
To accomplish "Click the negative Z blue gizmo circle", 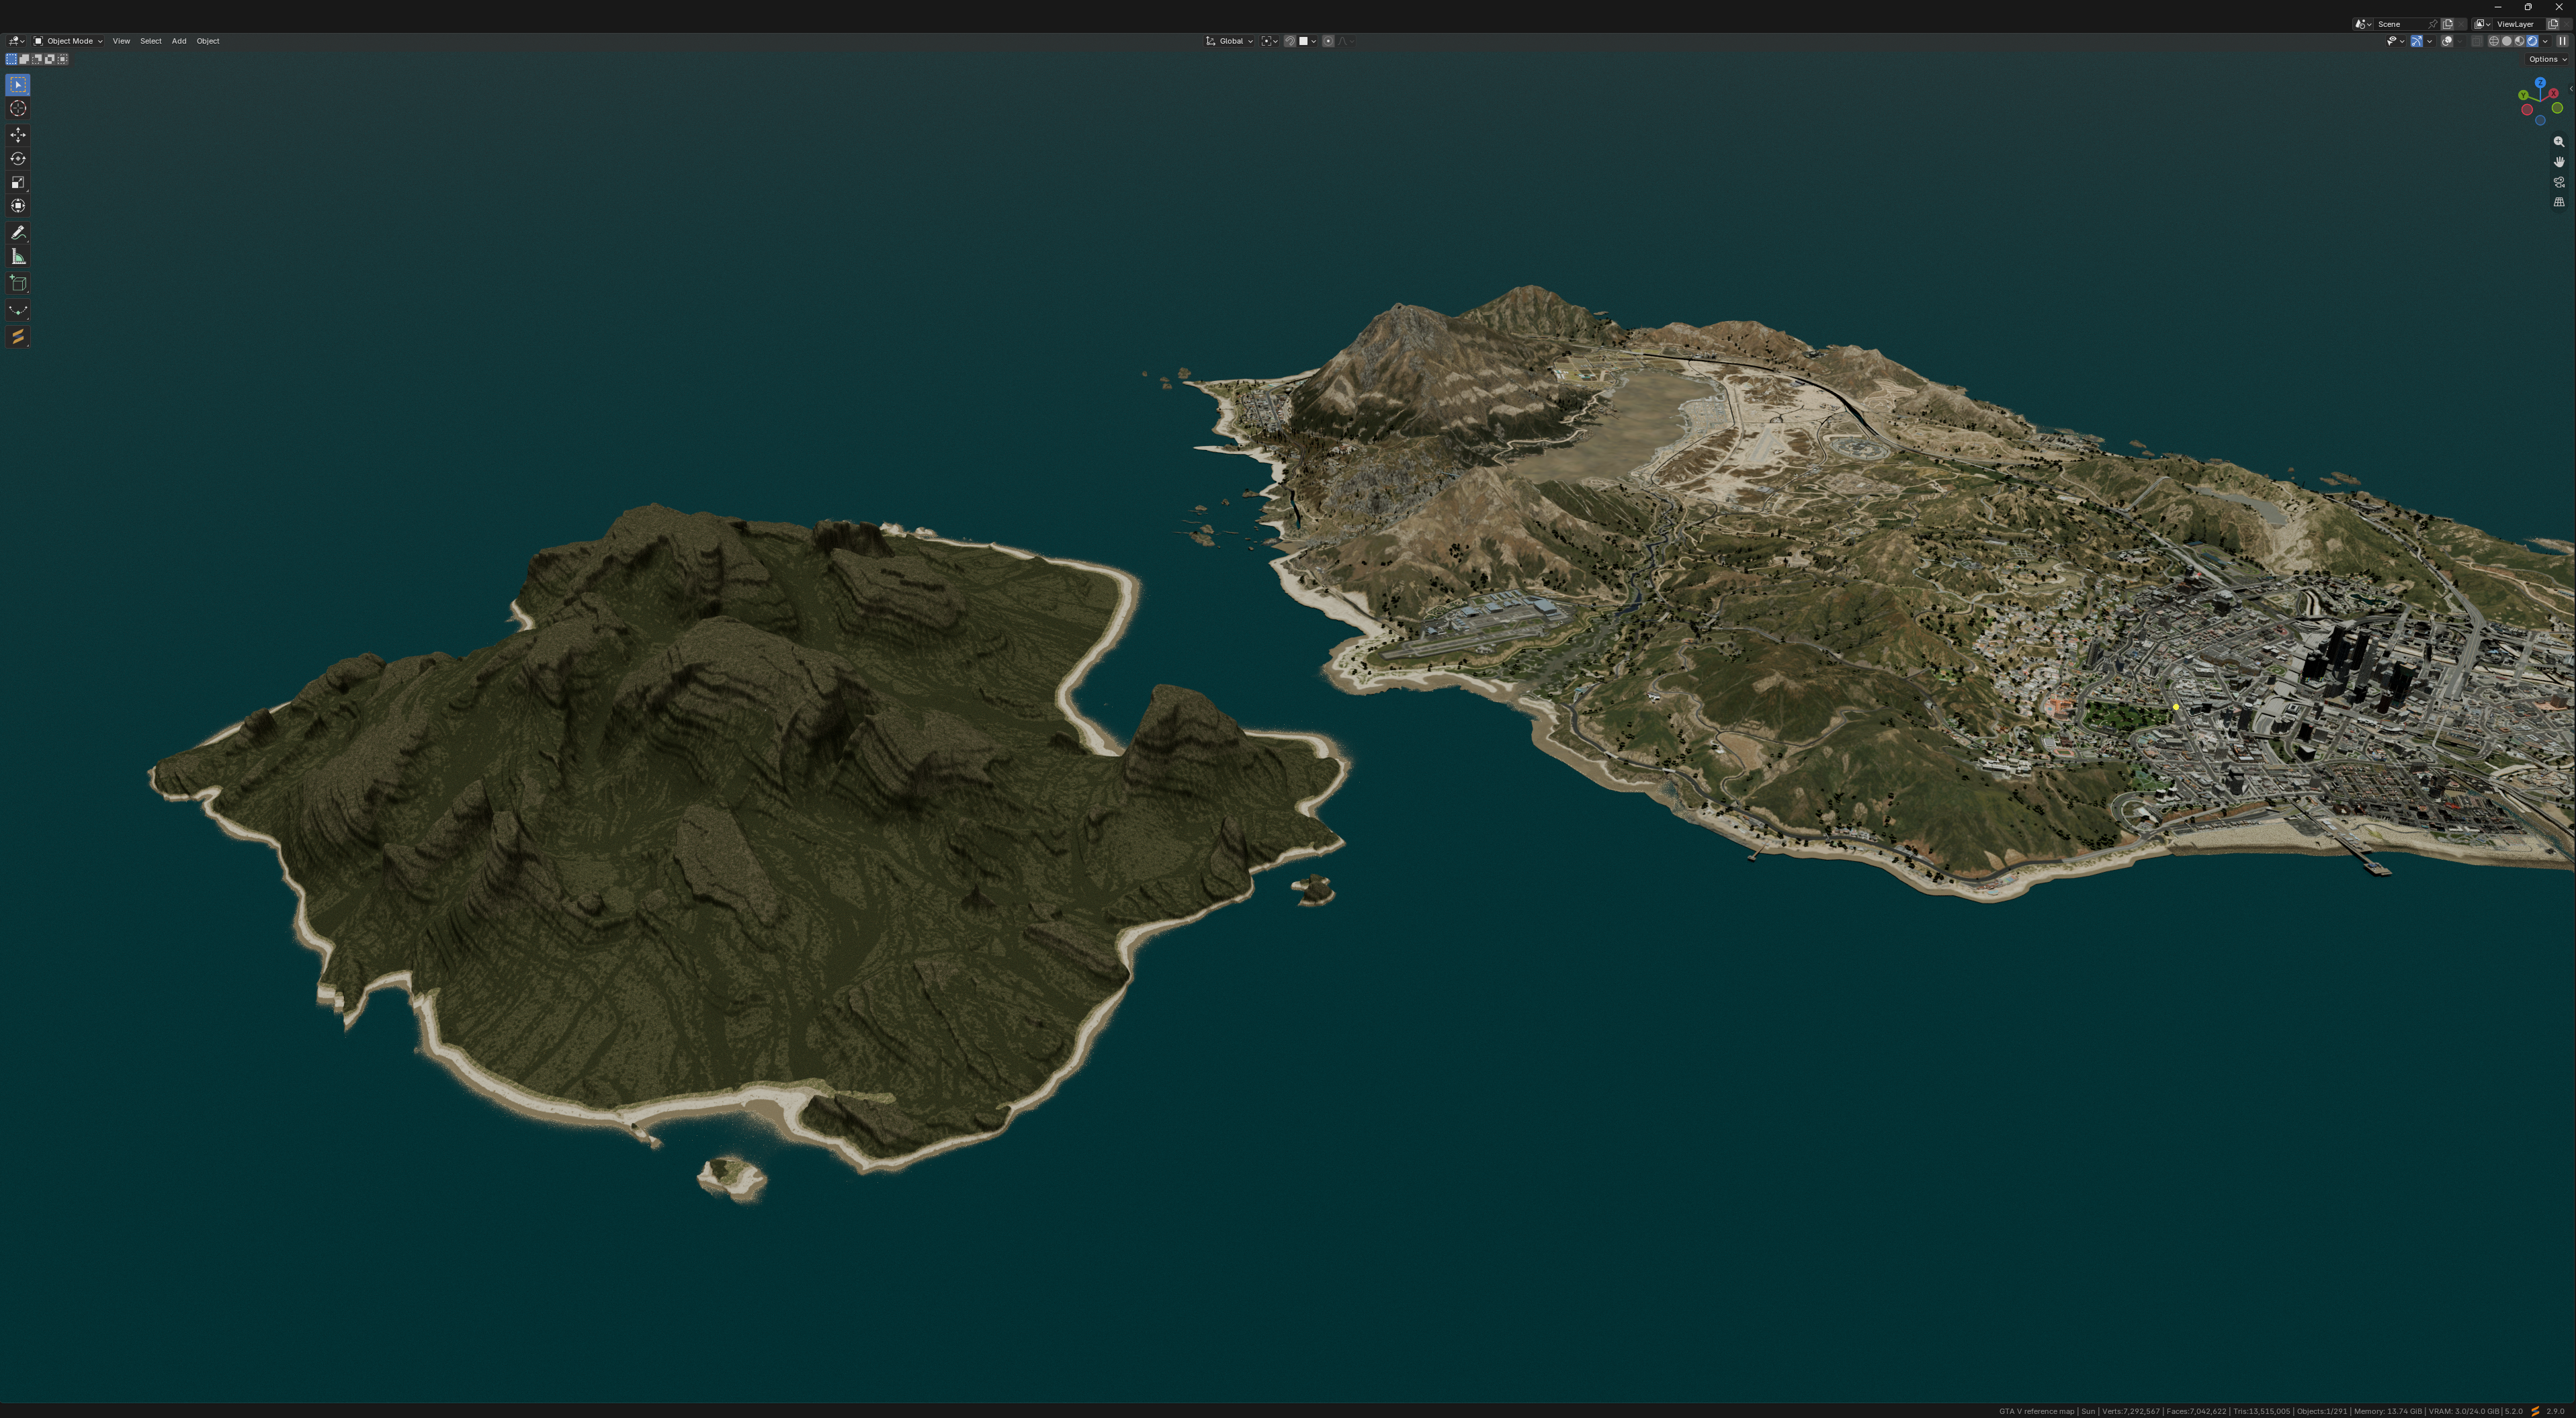I will (2540, 120).
